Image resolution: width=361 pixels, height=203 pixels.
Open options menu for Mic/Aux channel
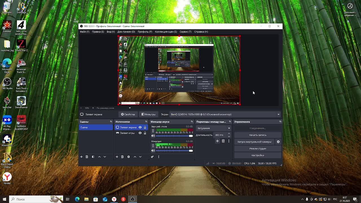(x=153, y=146)
